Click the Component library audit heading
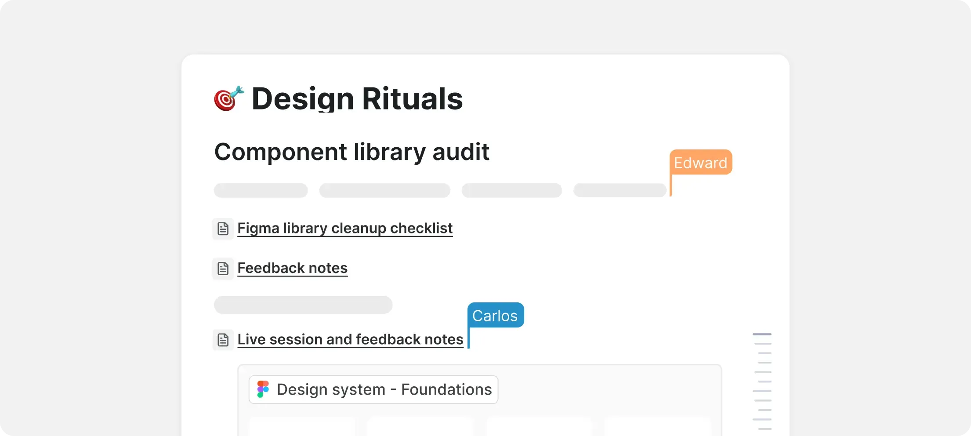The width and height of the screenshot is (971, 436). point(351,152)
